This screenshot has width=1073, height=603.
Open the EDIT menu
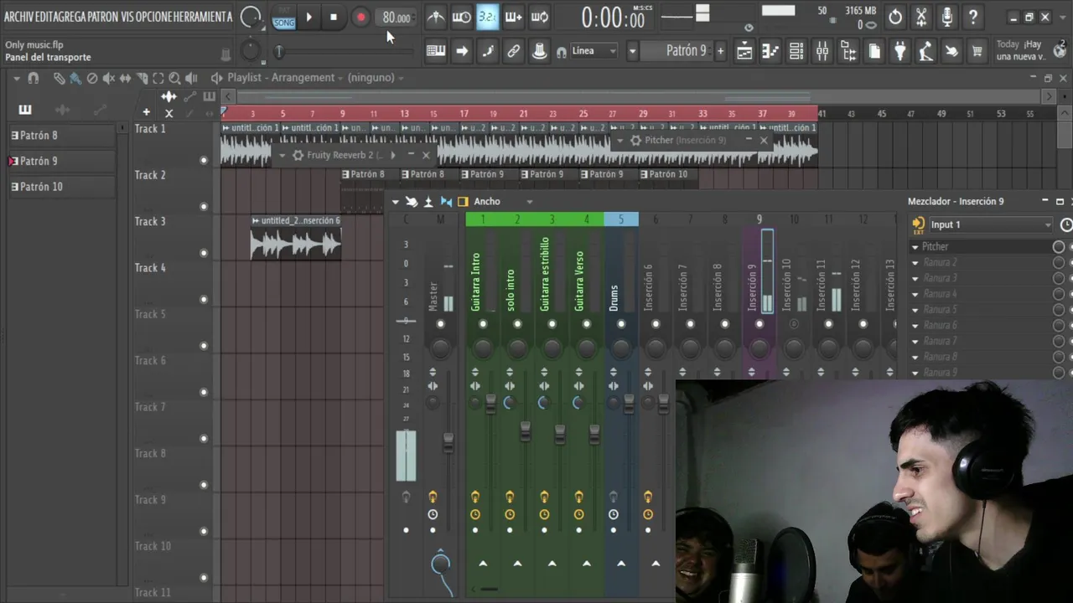(45, 17)
